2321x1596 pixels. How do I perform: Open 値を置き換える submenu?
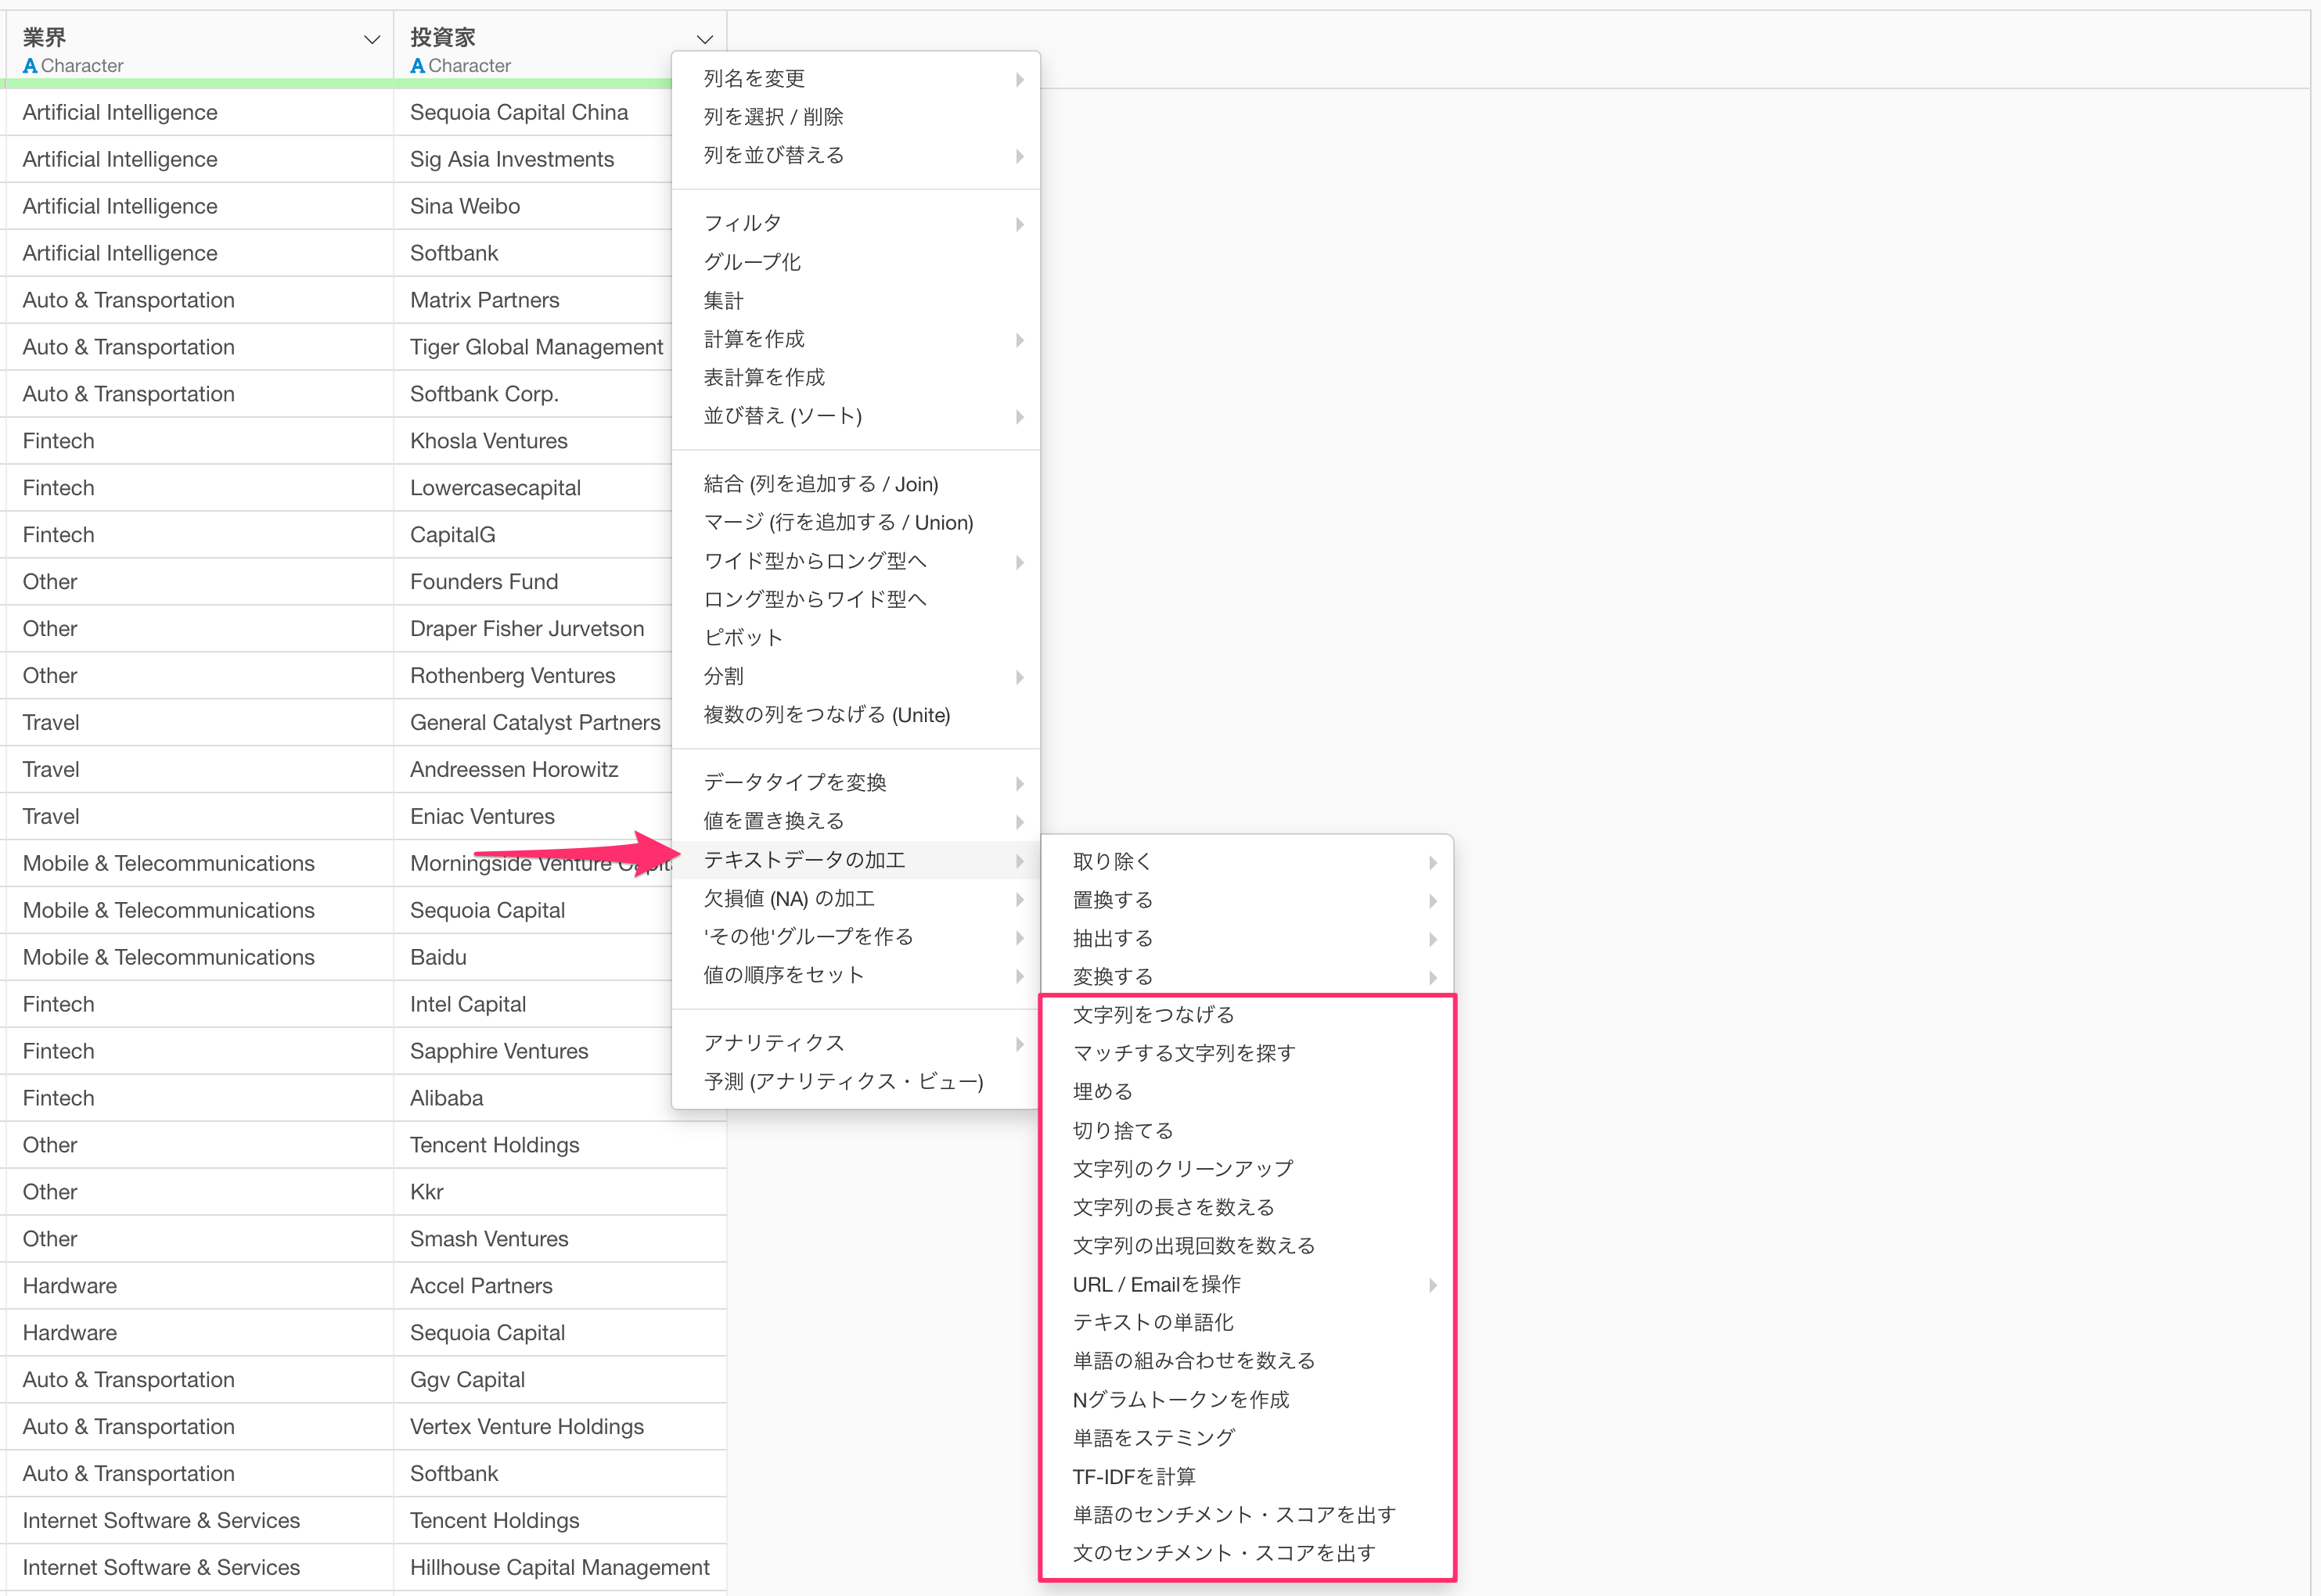tap(856, 821)
